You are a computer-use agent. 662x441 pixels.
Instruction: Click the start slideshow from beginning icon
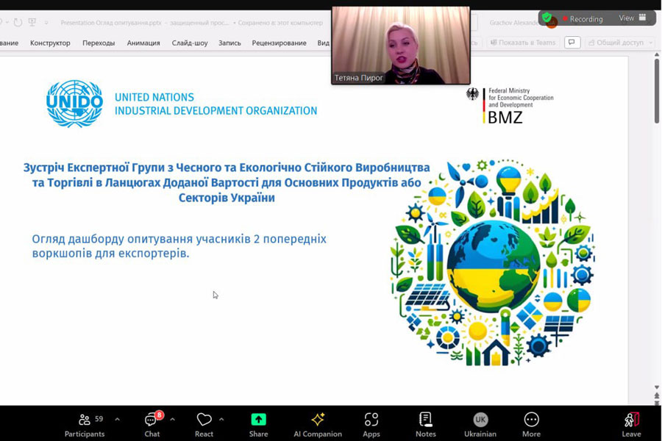pos(32,22)
